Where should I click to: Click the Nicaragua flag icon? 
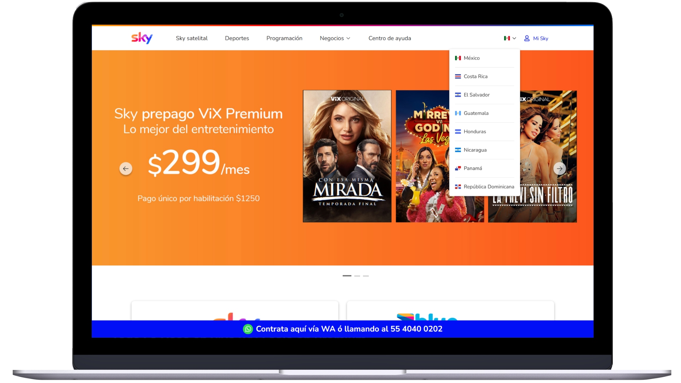[x=458, y=150]
